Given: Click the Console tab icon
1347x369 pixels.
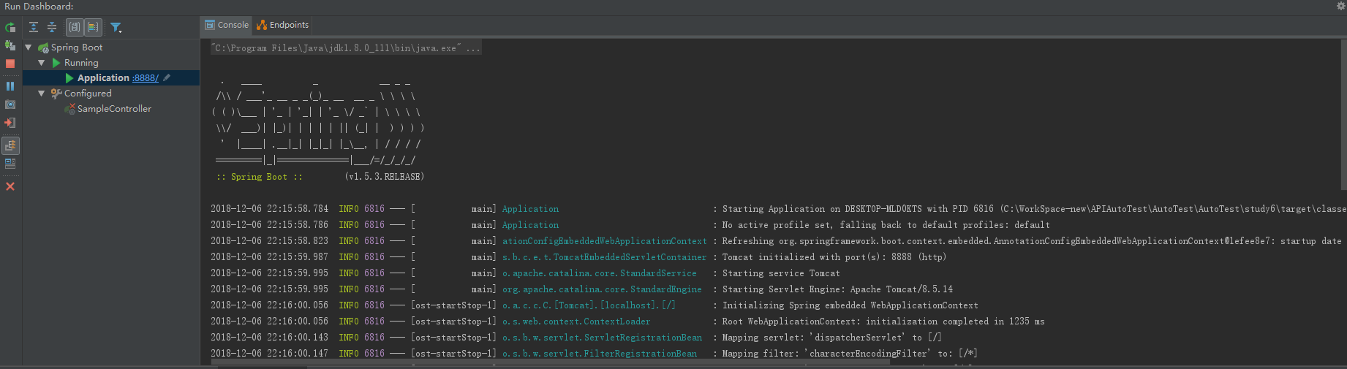Looking at the screenshot, I should 210,25.
